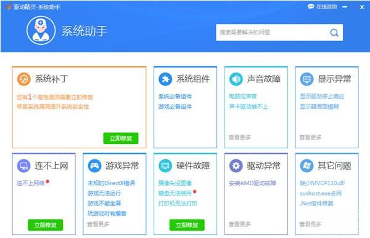Open 查看更多 in the 游戏异常 card

click(98, 224)
